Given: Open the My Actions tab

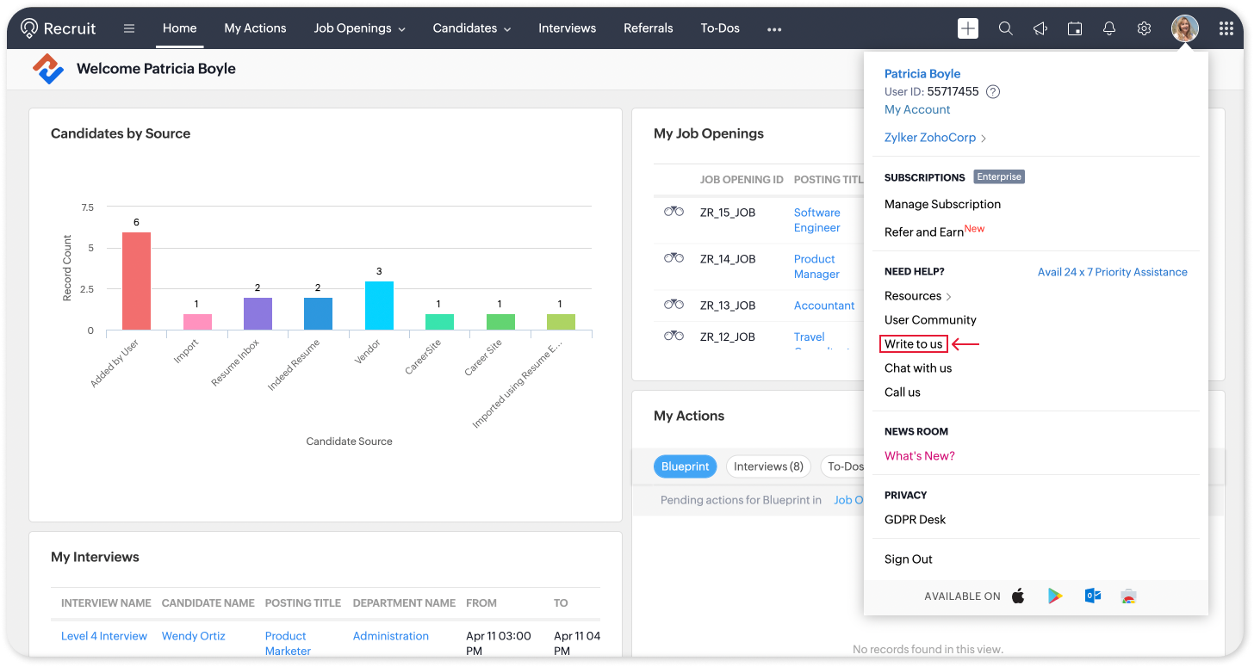Looking at the screenshot, I should click(255, 28).
